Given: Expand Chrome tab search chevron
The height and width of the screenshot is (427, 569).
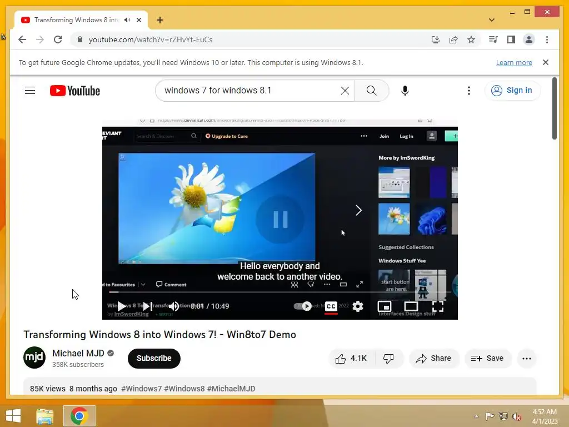Looking at the screenshot, I should pos(492,20).
